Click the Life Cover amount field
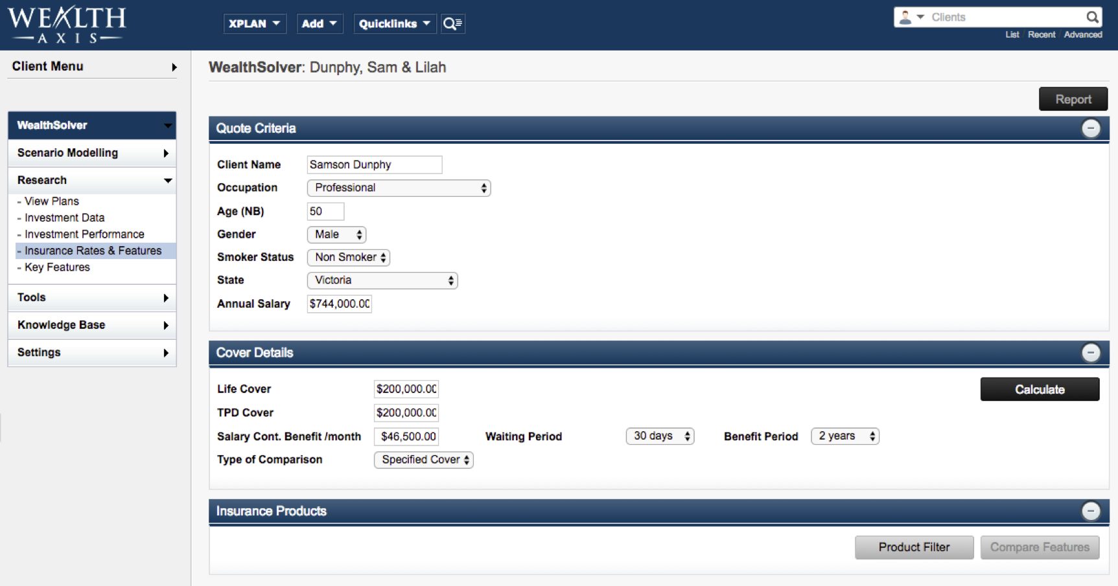1118x586 pixels. tap(406, 389)
